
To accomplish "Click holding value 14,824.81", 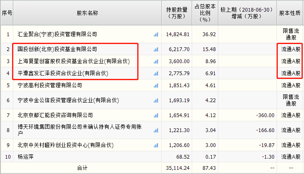I will pos(178,34).
